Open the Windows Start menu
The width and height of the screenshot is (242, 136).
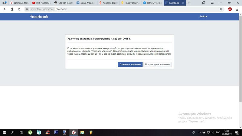pos(4,132)
